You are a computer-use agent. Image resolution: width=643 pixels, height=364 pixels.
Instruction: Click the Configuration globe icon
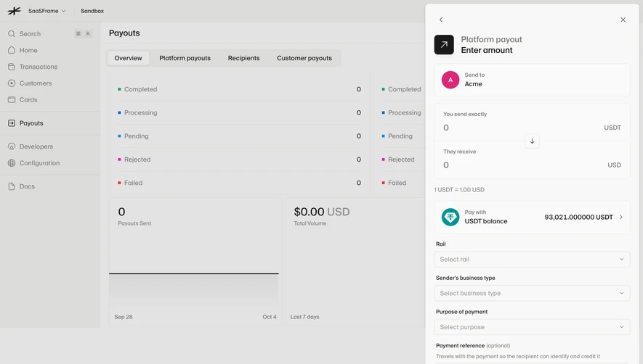click(x=12, y=163)
